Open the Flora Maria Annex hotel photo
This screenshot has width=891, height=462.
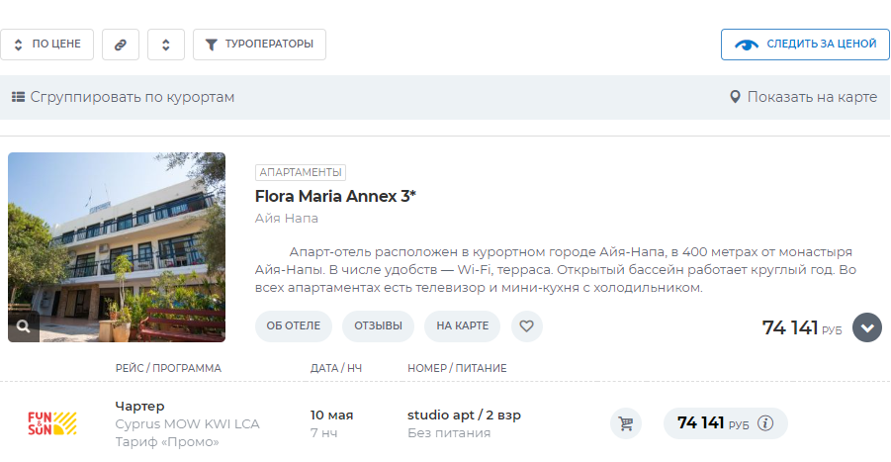[117, 247]
